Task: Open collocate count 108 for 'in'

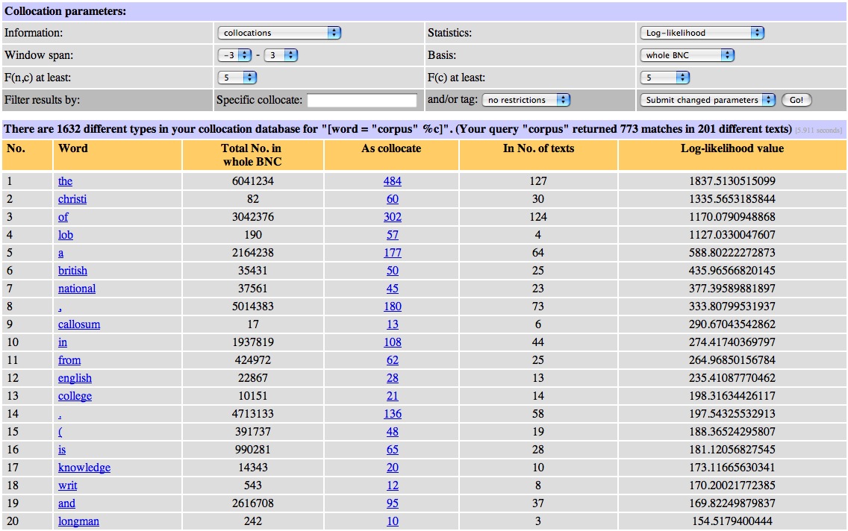Action: [392, 342]
